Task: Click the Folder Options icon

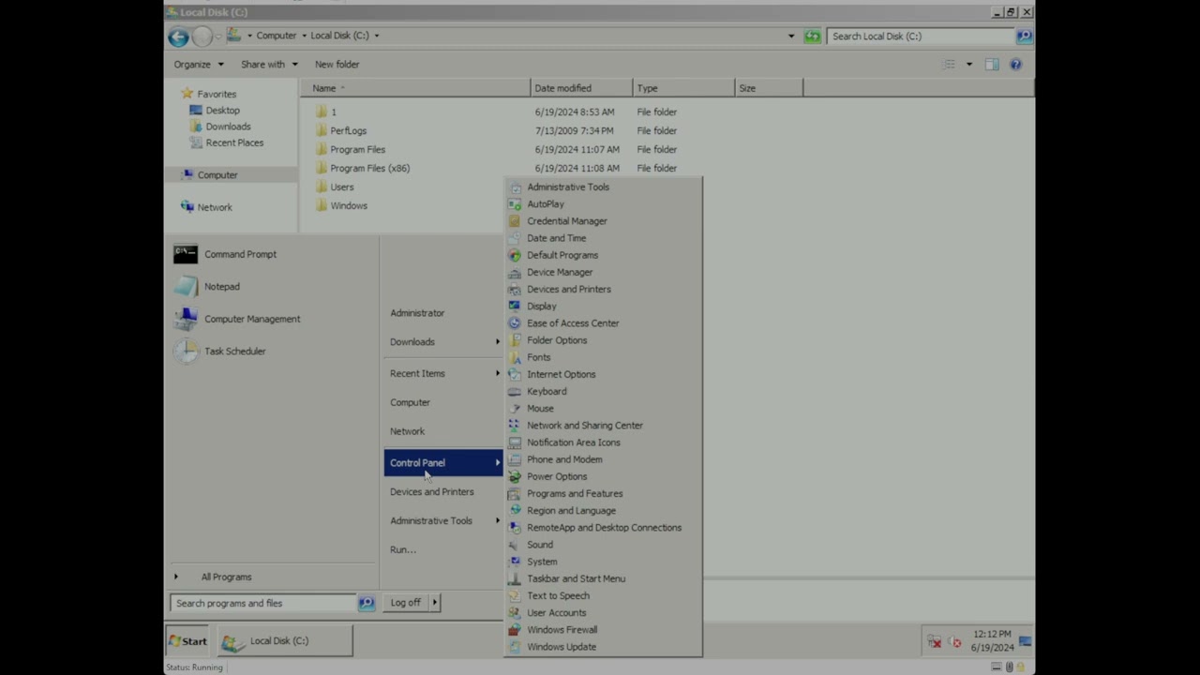Action: 515,340
